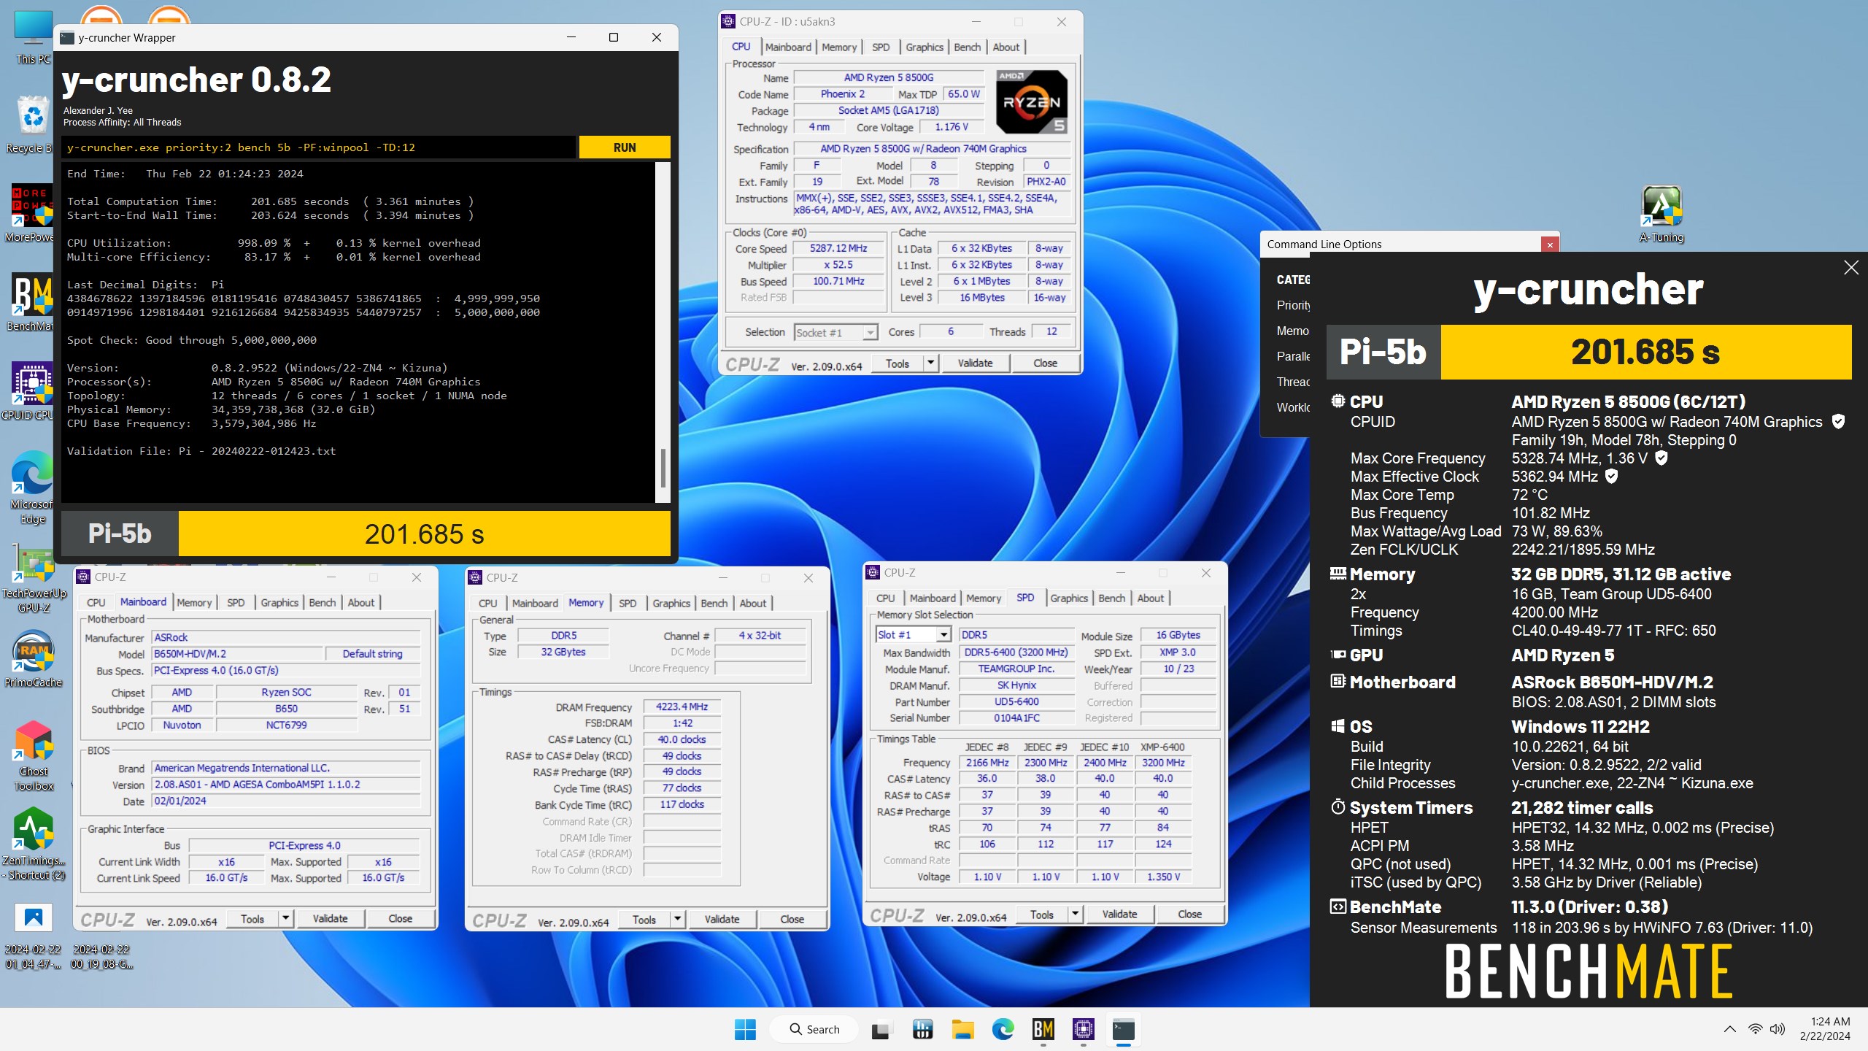This screenshot has width=1868, height=1051.
Task: Open the HWiNFO-style taskbar icon
Action: pyautogui.click(x=922, y=1029)
